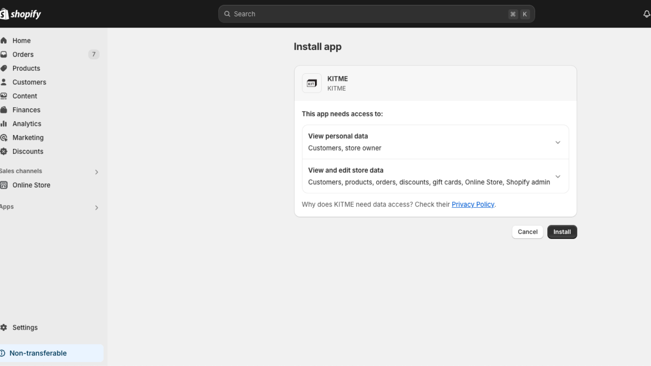
Task: Click the Install button
Action: click(562, 232)
